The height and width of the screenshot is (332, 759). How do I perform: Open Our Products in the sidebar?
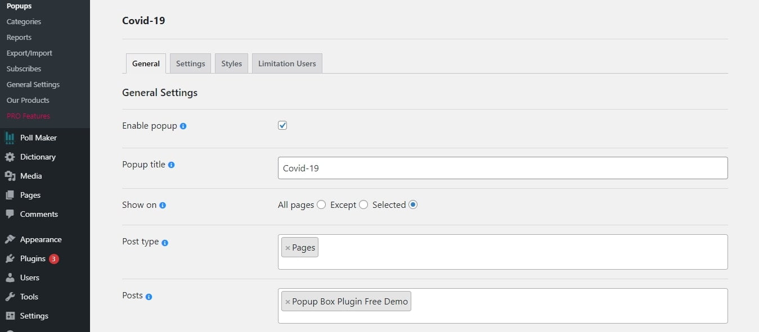coord(28,100)
